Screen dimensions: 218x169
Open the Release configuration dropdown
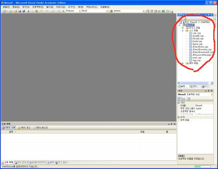[80, 11]
